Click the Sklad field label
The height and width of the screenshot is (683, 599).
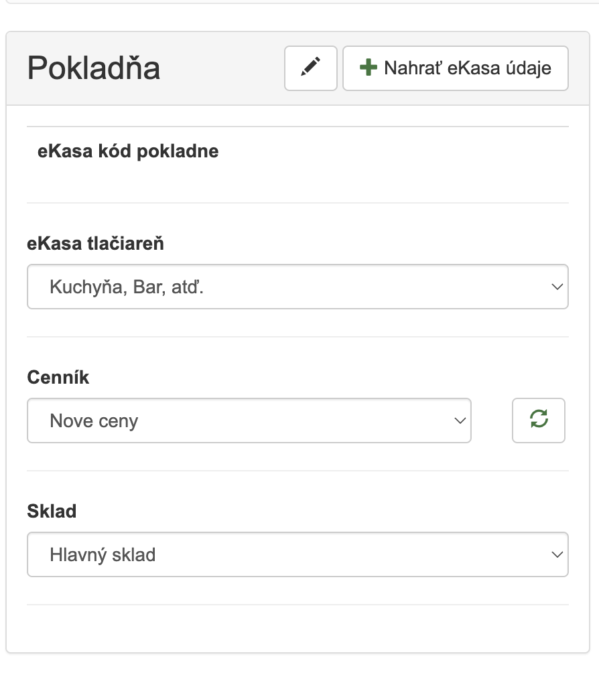(x=52, y=512)
